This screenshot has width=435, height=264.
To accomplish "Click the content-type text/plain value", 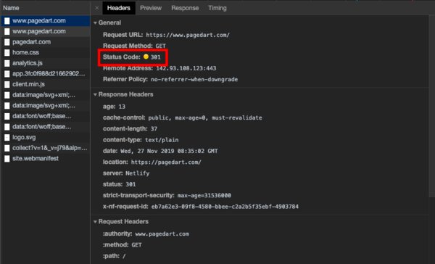I will tap(162, 140).
